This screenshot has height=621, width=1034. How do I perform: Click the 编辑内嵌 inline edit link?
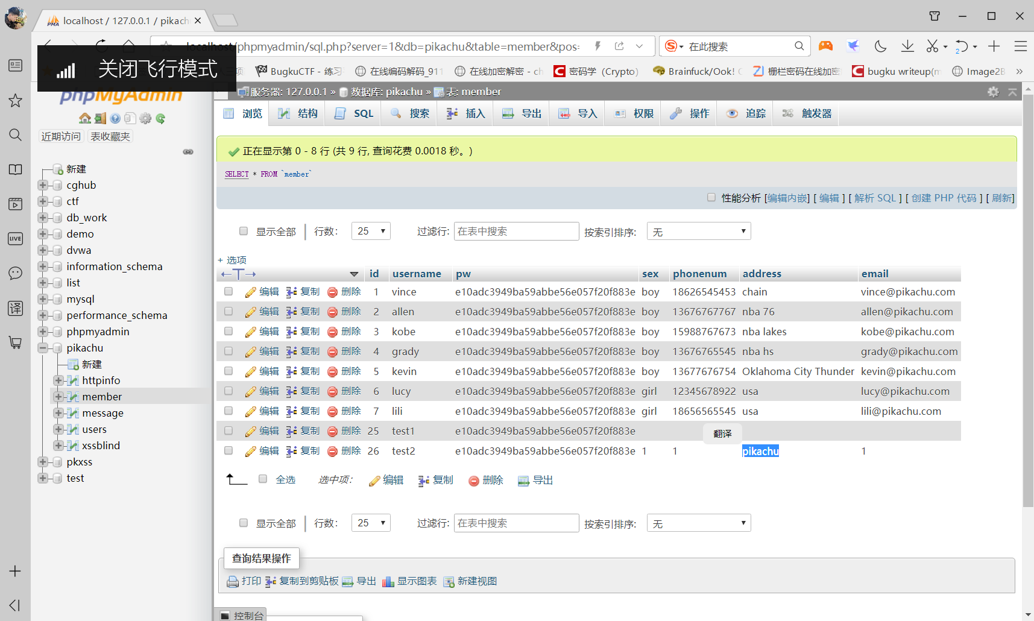pyautogui.click(x=787, y=198)
